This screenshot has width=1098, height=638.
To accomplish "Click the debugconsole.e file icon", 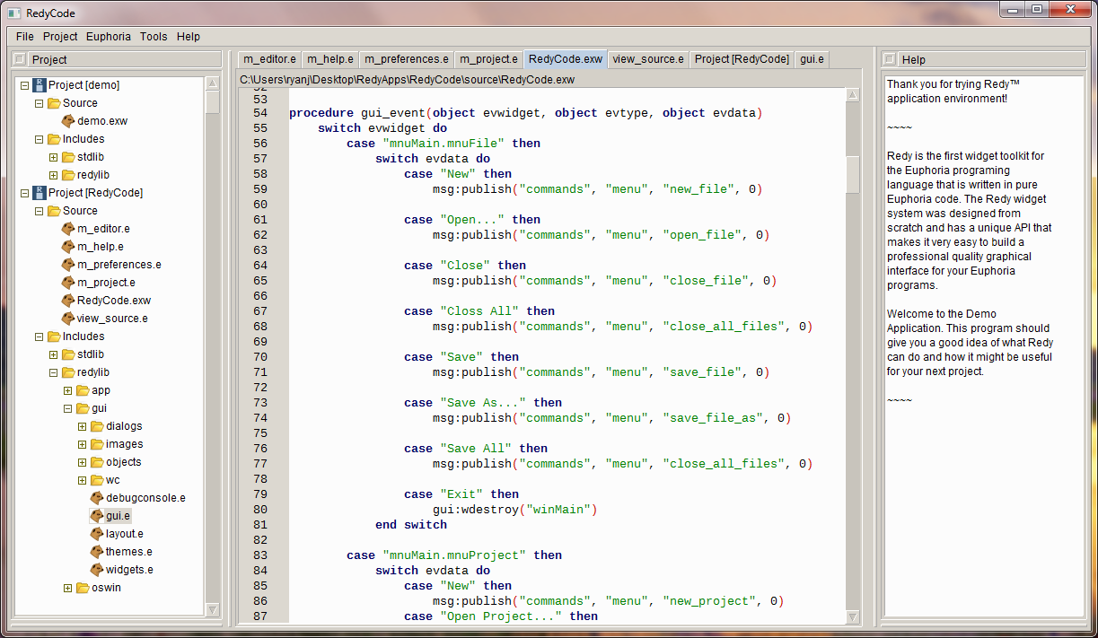I will (x=97, y=498).
